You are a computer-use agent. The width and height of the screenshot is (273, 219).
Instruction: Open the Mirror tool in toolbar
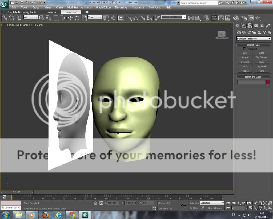coord(191,18)
